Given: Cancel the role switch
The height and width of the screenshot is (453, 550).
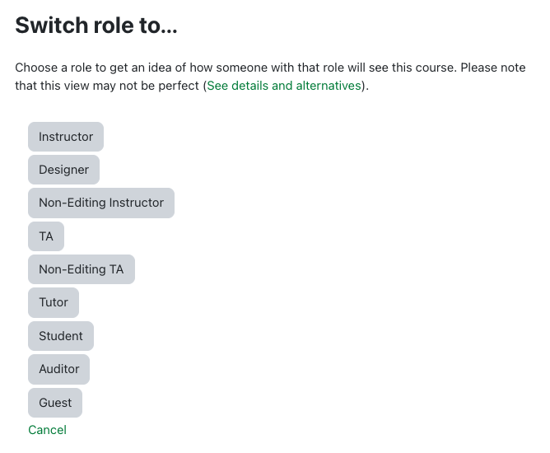Looking at the screenshot, I should click(x=47, y=430).
